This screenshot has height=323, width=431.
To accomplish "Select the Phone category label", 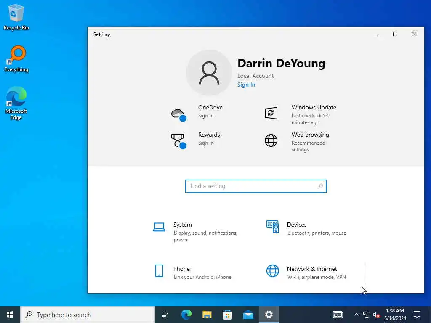I will 181,269.
